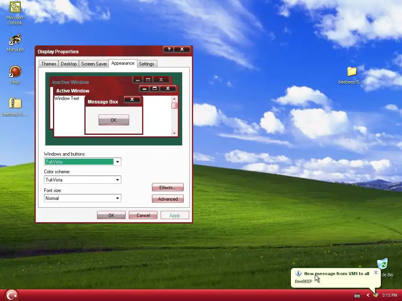Click the BeeBEEP tray icon
The height and width of the screenshot is (301, 402).
tap(376, 296)
